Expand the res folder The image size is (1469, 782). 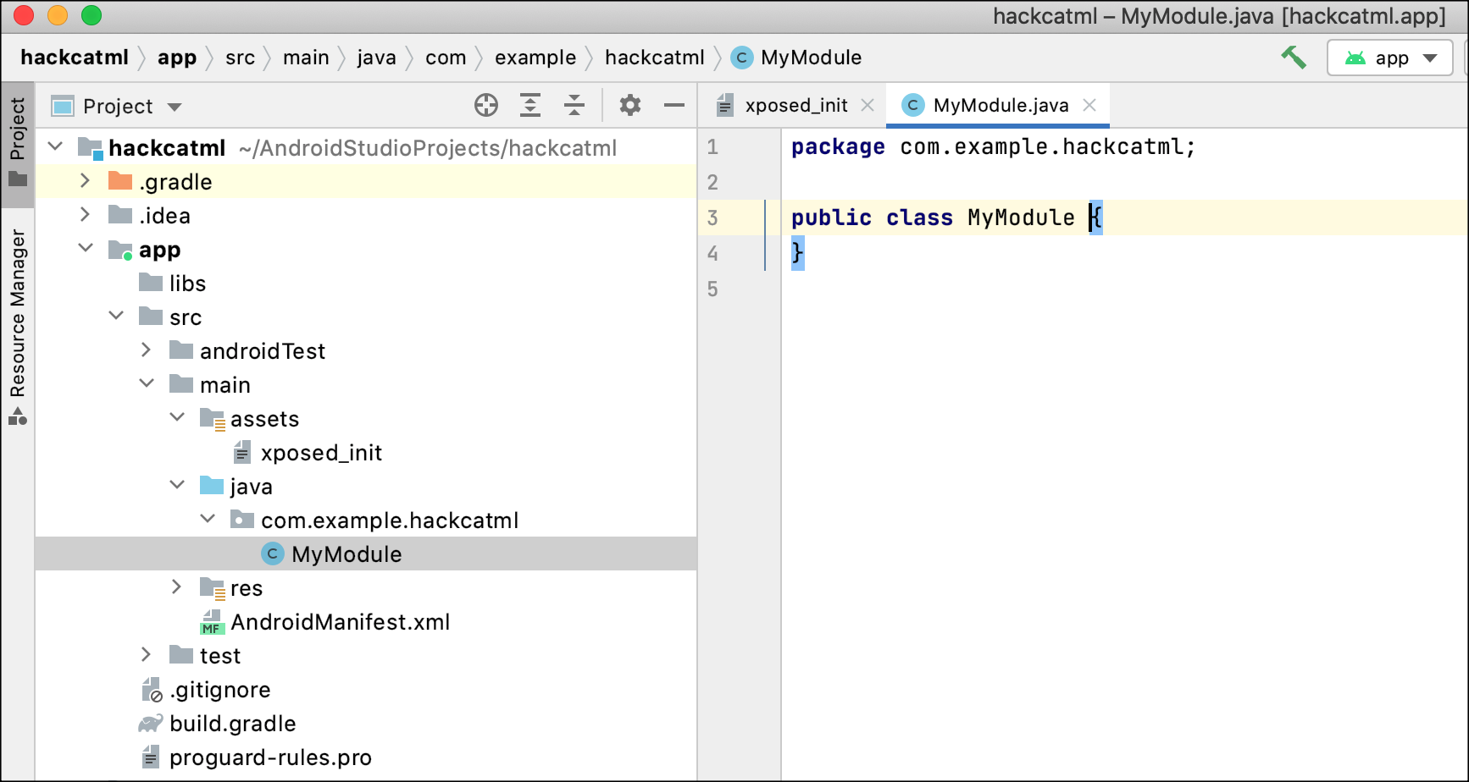176,587
